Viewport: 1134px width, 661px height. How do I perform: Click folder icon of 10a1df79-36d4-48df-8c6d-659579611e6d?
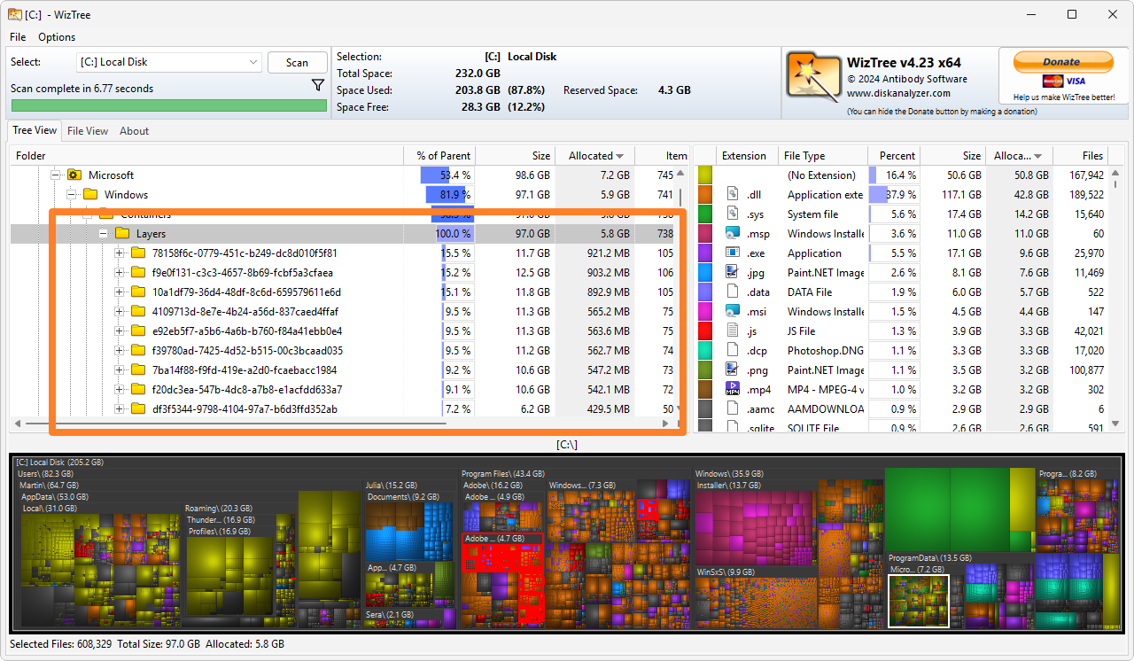pyautogui.click(x=138, y=292)
